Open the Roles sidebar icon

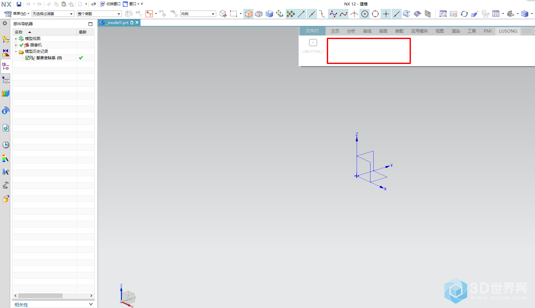point(6,185)
